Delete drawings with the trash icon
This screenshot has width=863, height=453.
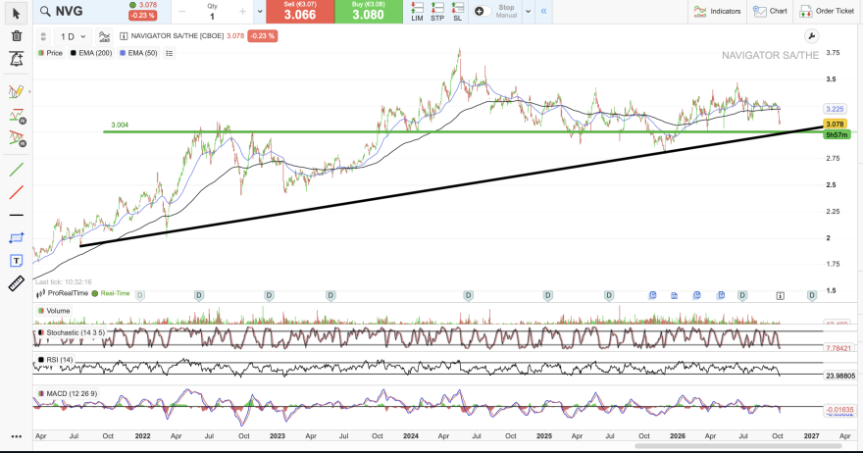[17, 36]
